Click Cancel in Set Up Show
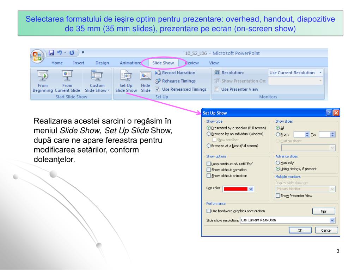The image size is (361, 270). click(326, 230)
